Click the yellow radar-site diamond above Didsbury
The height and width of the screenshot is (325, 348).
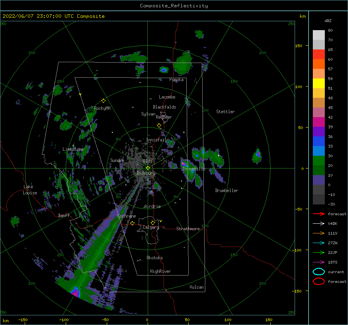point(148,168)
